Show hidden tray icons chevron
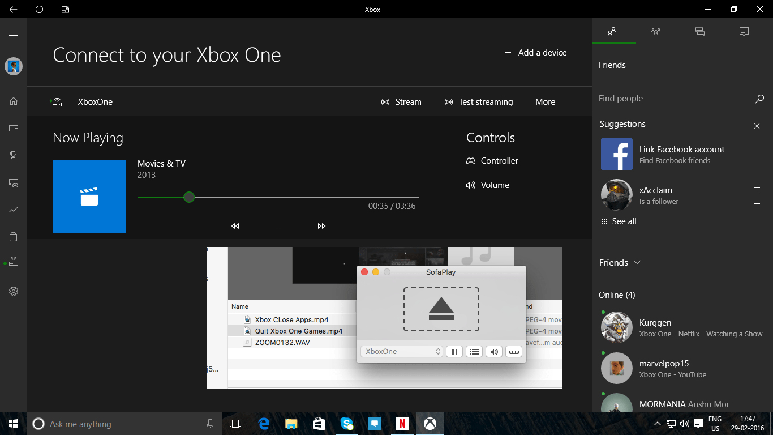The height and width of the screenshot is (435, 773). [657, 424]
